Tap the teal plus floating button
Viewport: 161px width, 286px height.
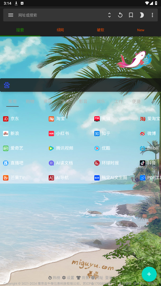[x=149, y=274]
